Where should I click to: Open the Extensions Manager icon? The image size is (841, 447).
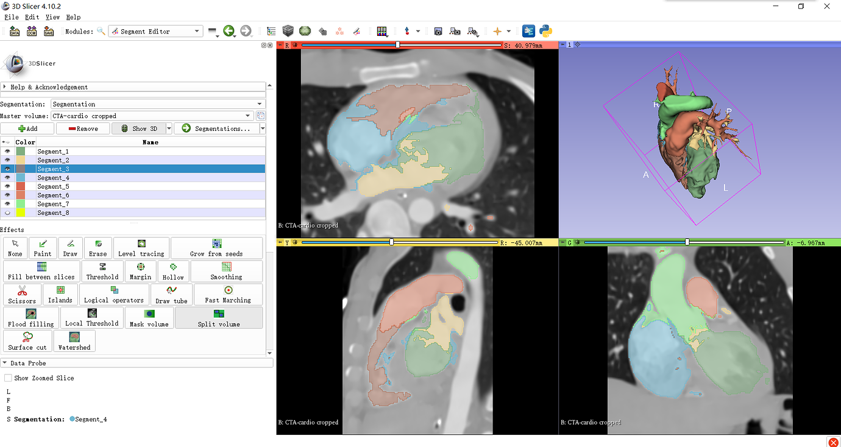click(528, 31)
